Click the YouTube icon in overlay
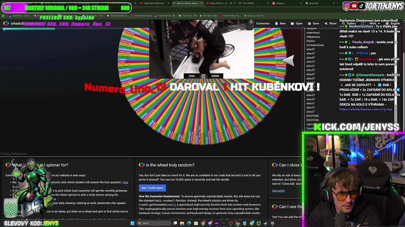This screenshot has width=405, height=227. [354, 6]
